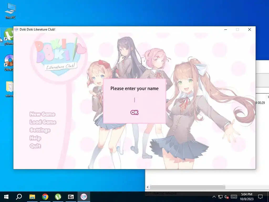Close the Doki Doki Literature Club window
269x202 pixels.
250,29
